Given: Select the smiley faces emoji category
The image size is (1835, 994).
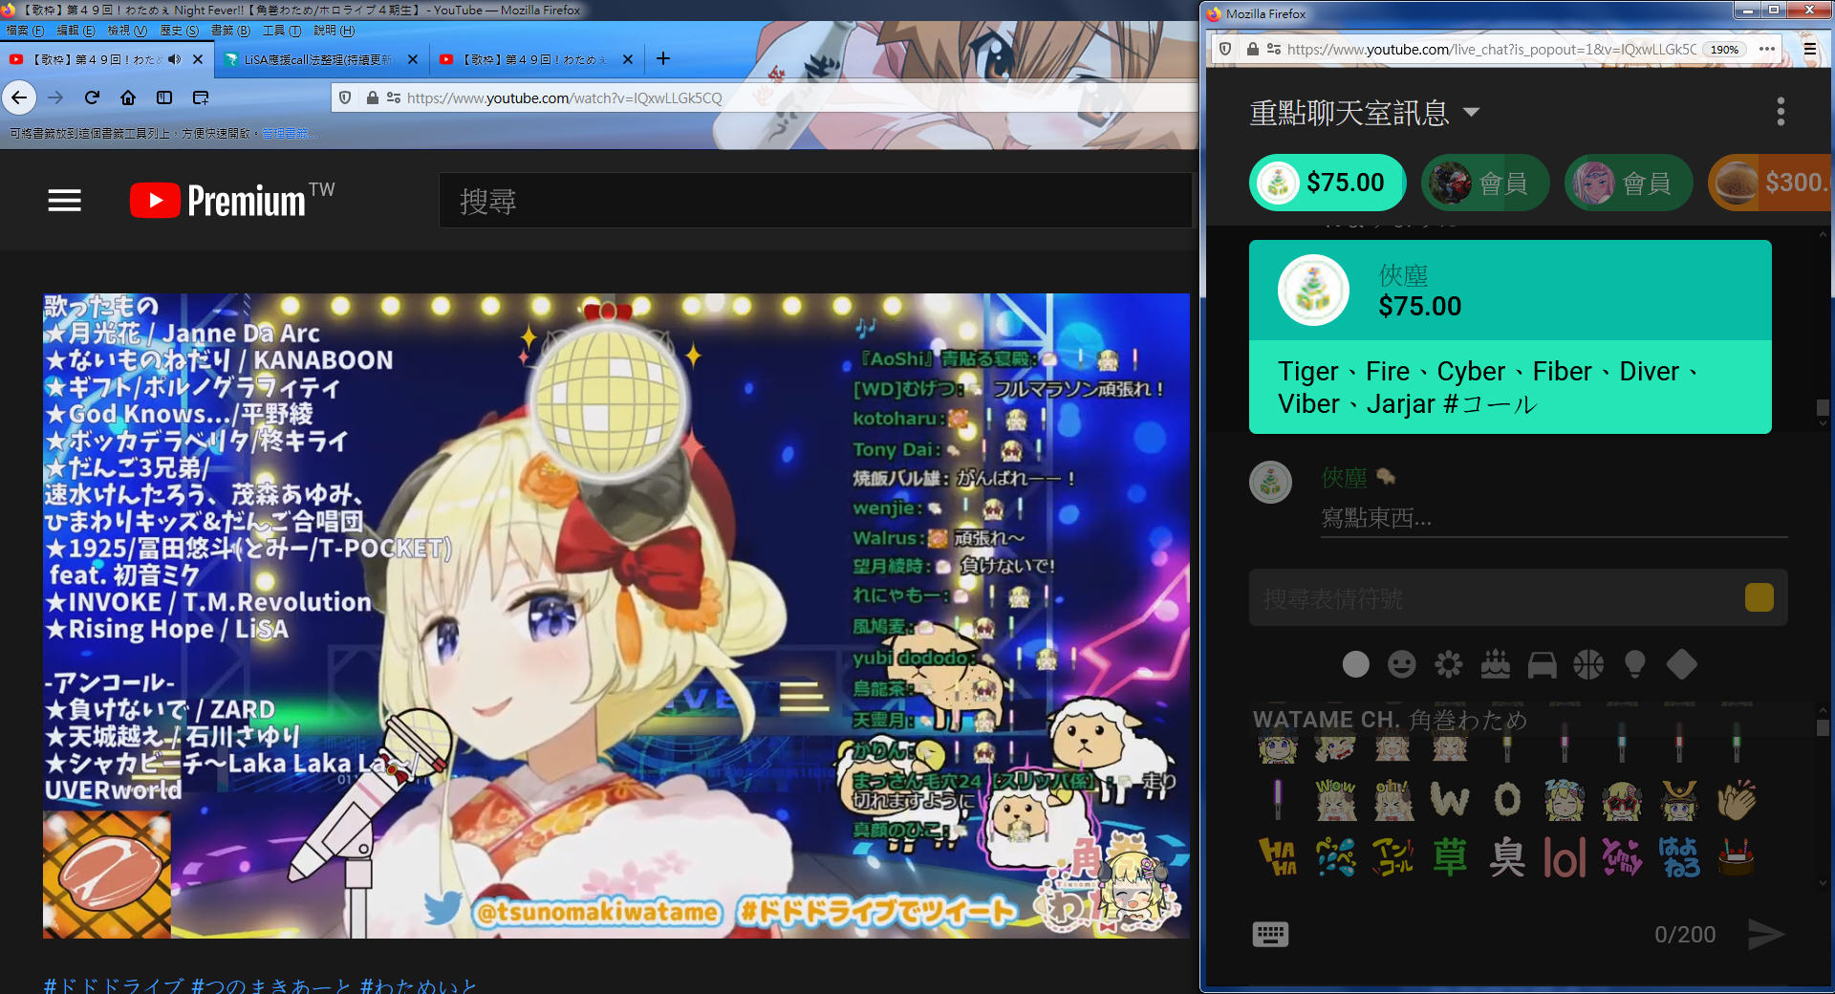Looking at the screenshot, I should 1402,664.
